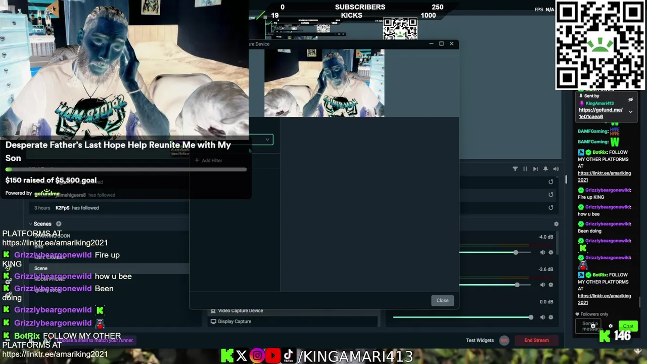Screen dimensions: 647x364
Task: Click the green Chat send button
Action: 628,326
